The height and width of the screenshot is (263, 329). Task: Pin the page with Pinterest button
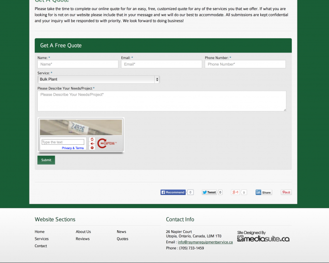click(286, 192)
